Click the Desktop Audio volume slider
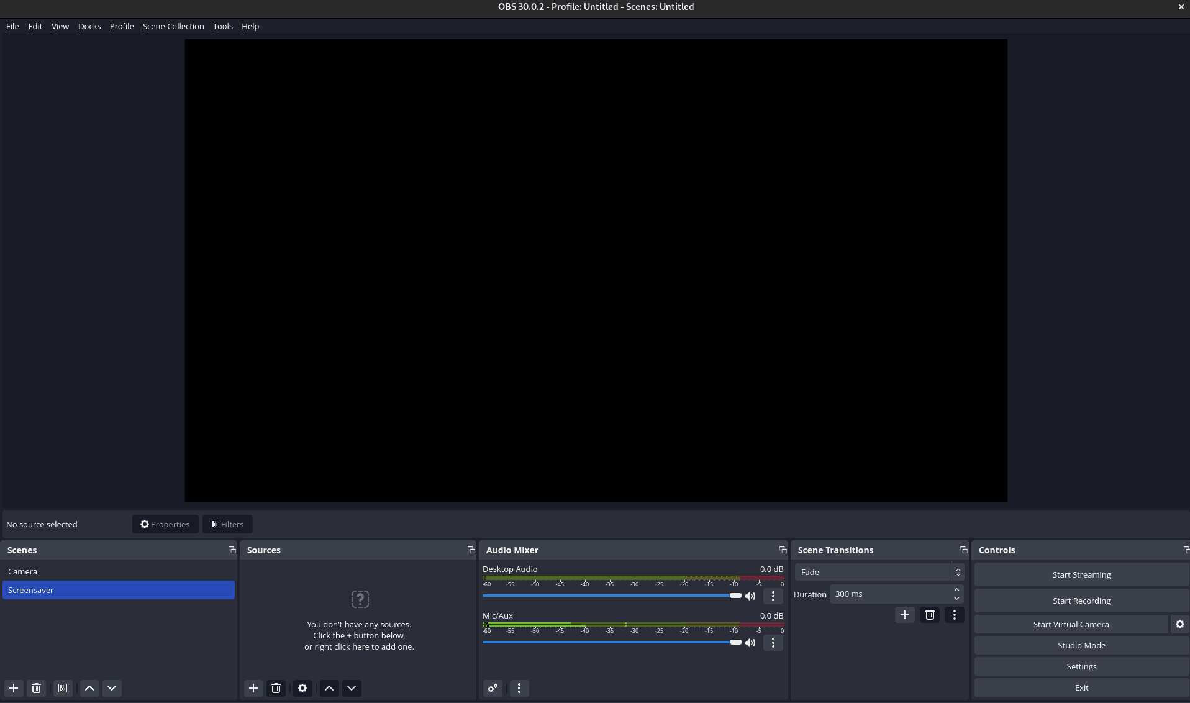Viewport: 1190px width, 703px height. [x=609, y=596]
